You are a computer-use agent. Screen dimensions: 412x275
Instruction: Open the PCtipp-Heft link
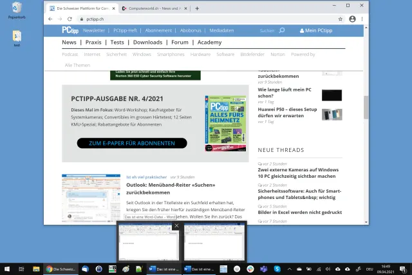click(x=125, y=30)
